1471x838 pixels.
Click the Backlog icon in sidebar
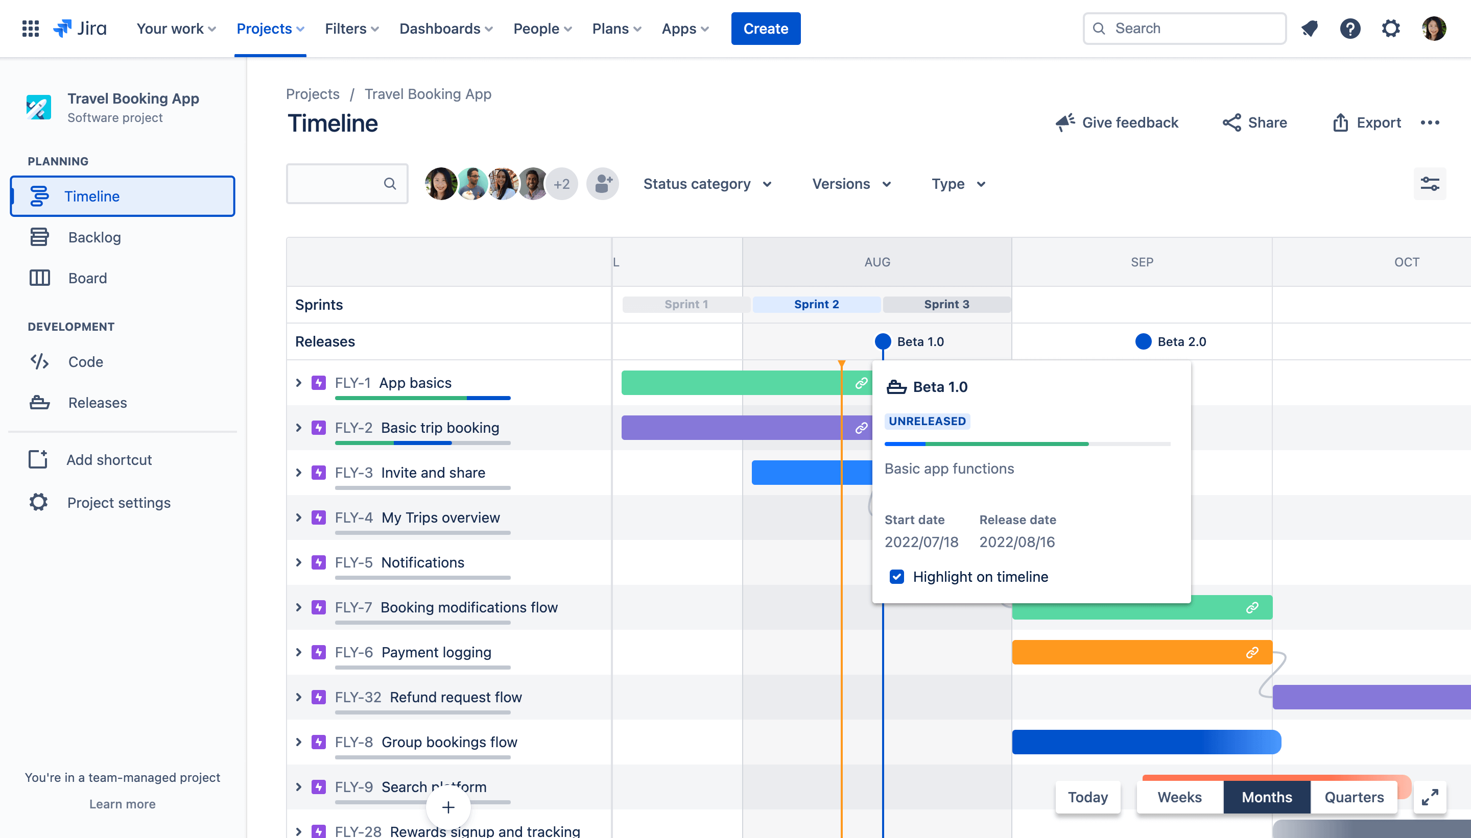(39, 236)
